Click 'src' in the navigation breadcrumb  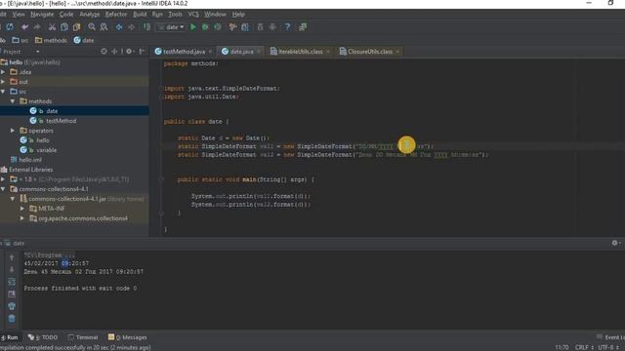tap(21, 40)
